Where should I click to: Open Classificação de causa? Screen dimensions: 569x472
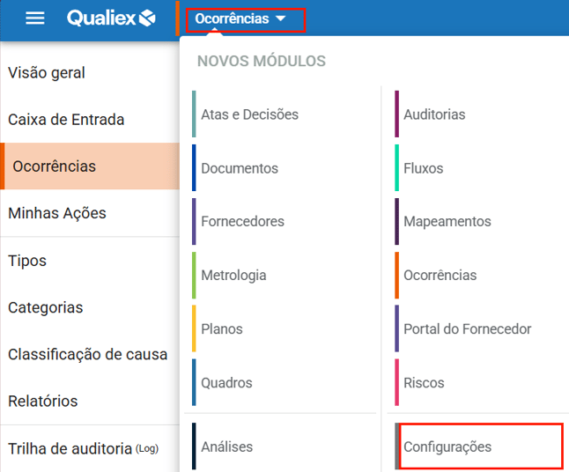pyautogui.click(x=87, y=354)
